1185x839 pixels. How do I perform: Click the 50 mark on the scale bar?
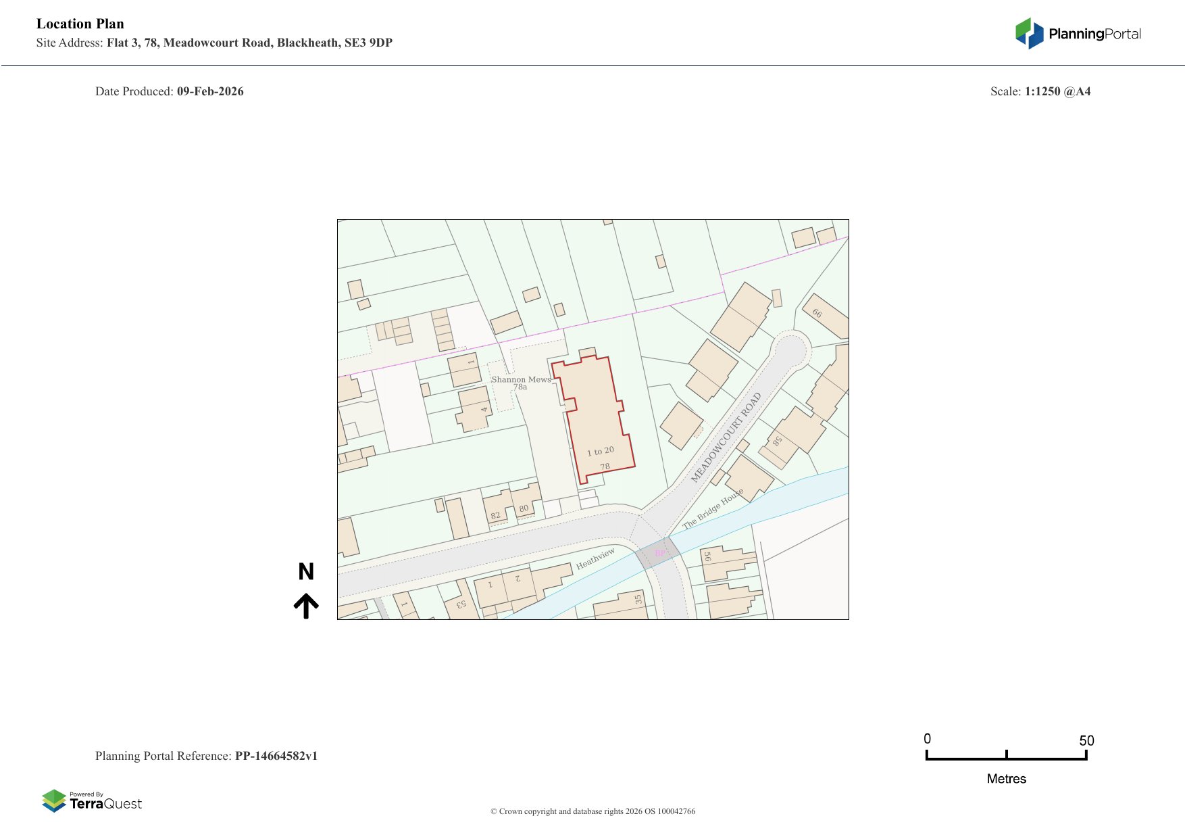(1086, 741)
